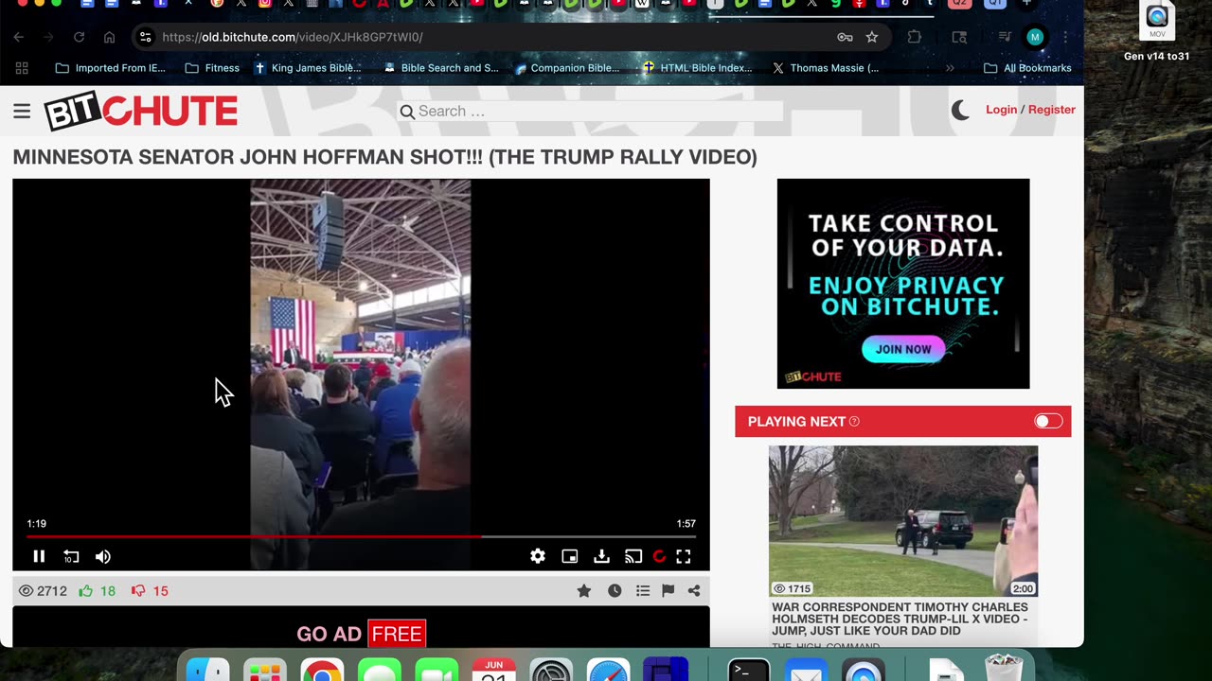Click the Register link
The height and width of the screenshot is (681, 1212).
tap(1052, 110)
